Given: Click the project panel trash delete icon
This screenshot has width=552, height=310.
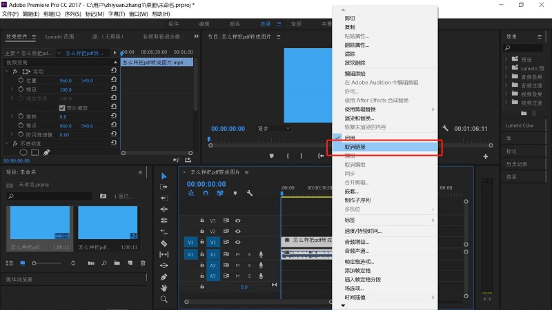Looking at the screenshot, I should coord(143,263).
